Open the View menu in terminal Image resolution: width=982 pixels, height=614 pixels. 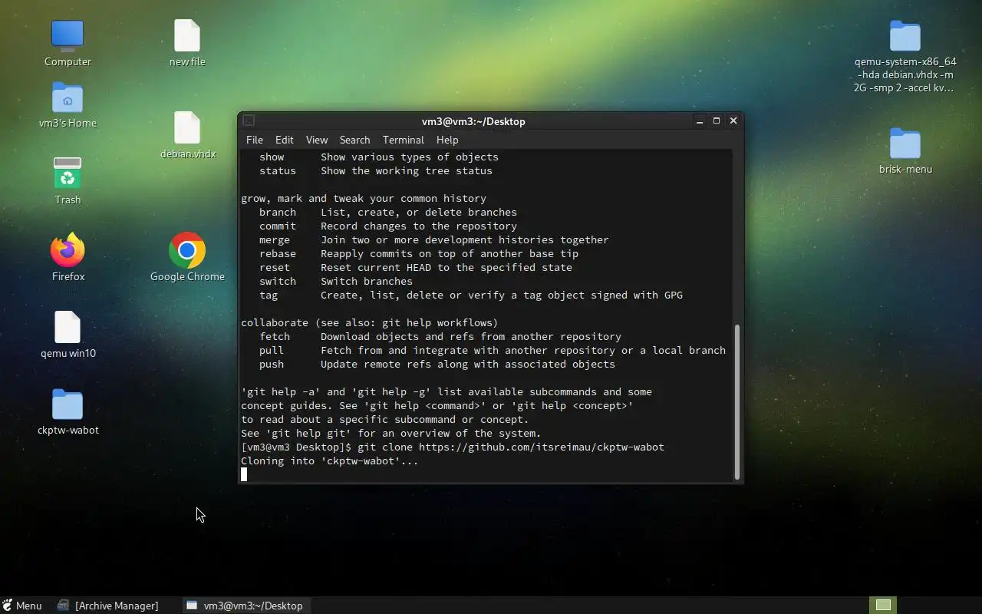coord(317,140)
